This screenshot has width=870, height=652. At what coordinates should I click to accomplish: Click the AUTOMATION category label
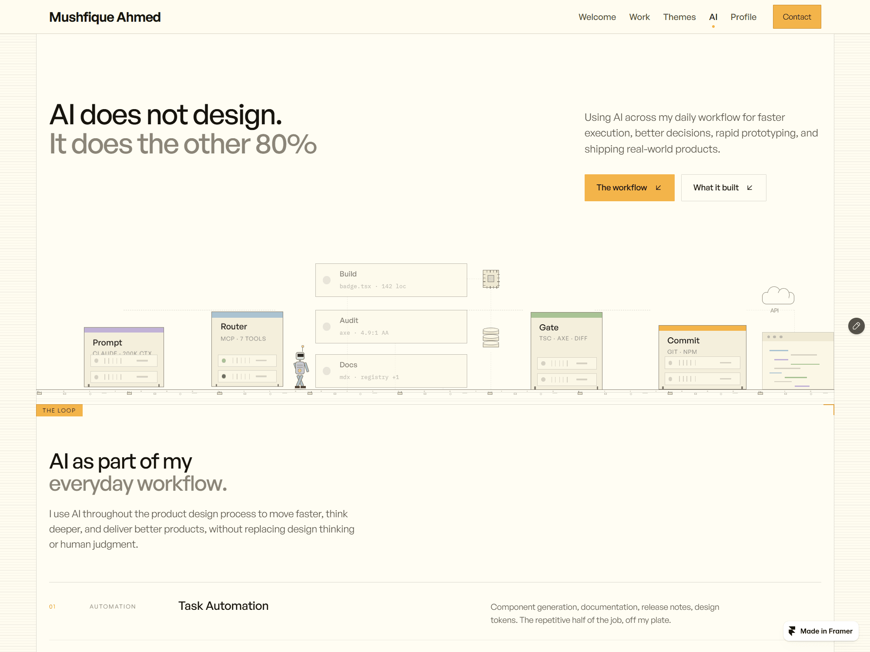pos(113,606)
